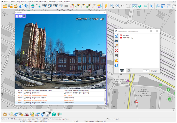Click the zoom in magnifier in toolbar
This screenshot has height=123, width=177.
point(117,6)
